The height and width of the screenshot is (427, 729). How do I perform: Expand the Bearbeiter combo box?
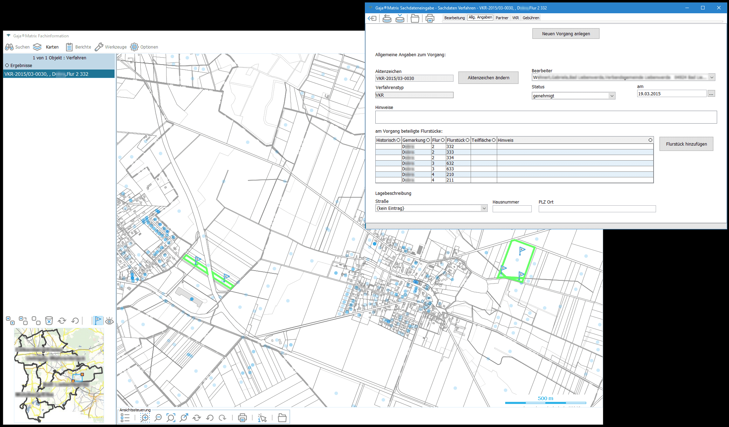[x=712, y=77]
